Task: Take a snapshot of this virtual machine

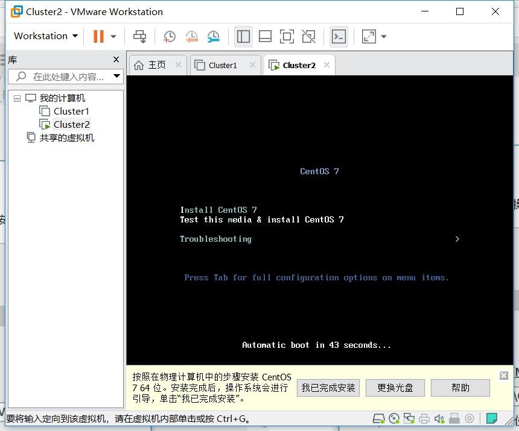Action: pyautogui.click(x=170, y=36)
